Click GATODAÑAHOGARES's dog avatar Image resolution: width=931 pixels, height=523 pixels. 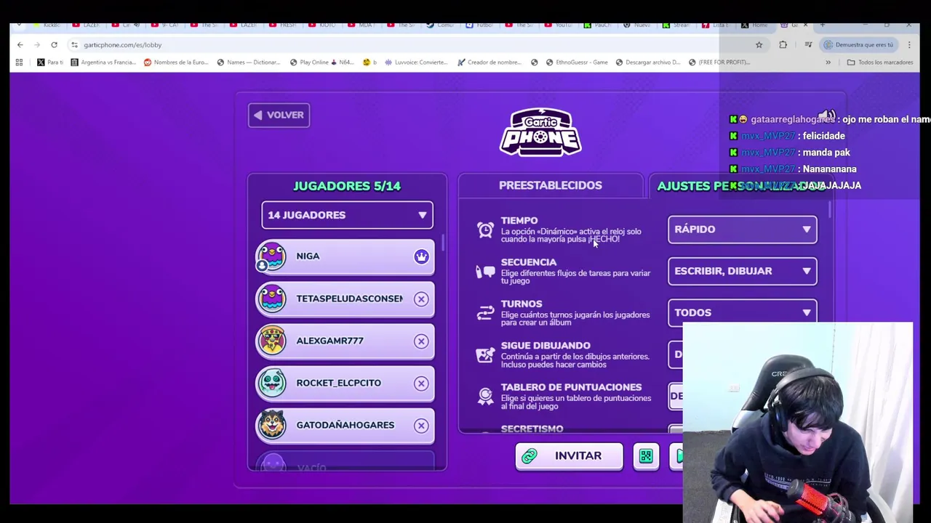(x=272, y=425)
